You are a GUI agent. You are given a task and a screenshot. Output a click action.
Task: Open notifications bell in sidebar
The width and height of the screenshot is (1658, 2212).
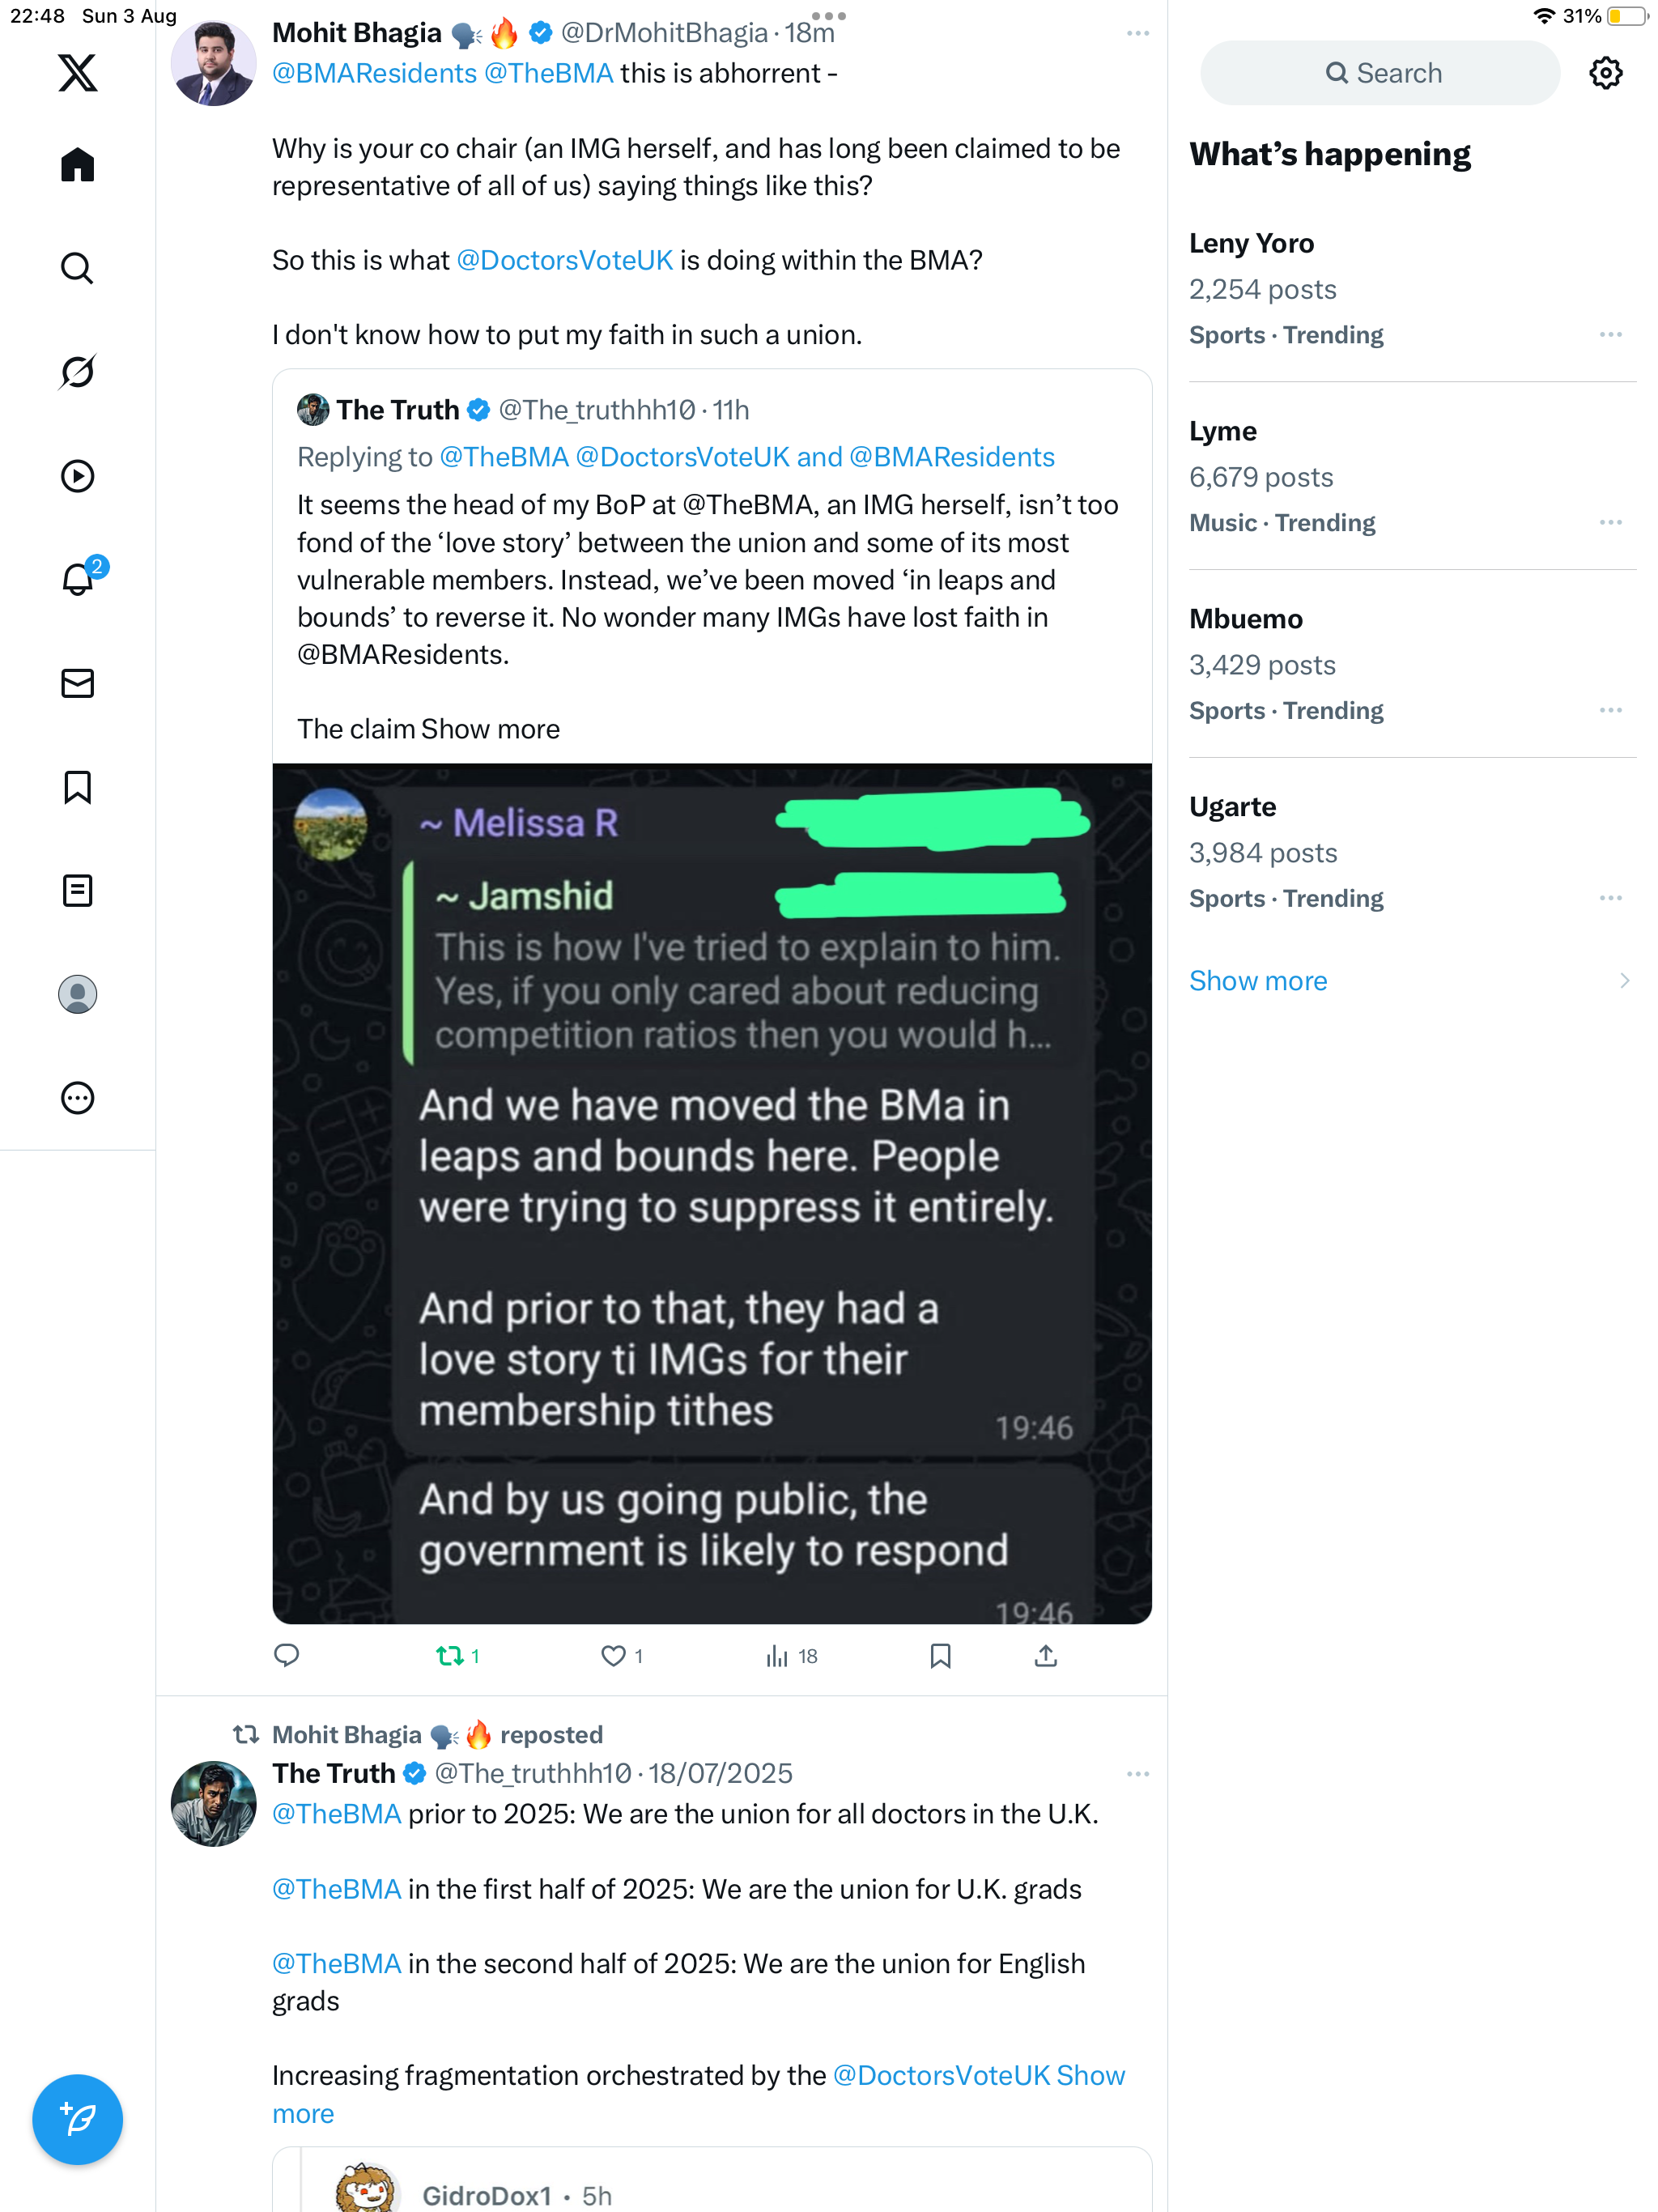(77, 580)
